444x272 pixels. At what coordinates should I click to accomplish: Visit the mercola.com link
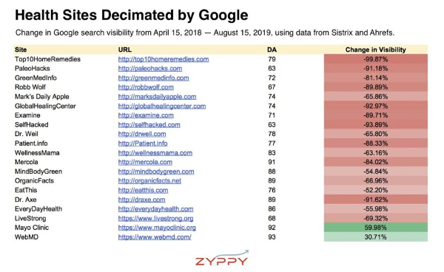pyautogui.click(x=145, y=163)
